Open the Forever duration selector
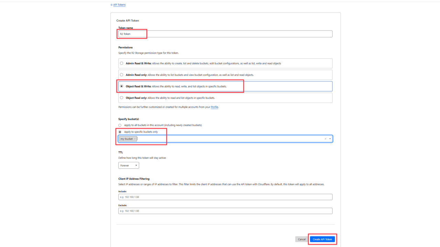The width and height of the screenshot is (440, 247). coord(129,165)
